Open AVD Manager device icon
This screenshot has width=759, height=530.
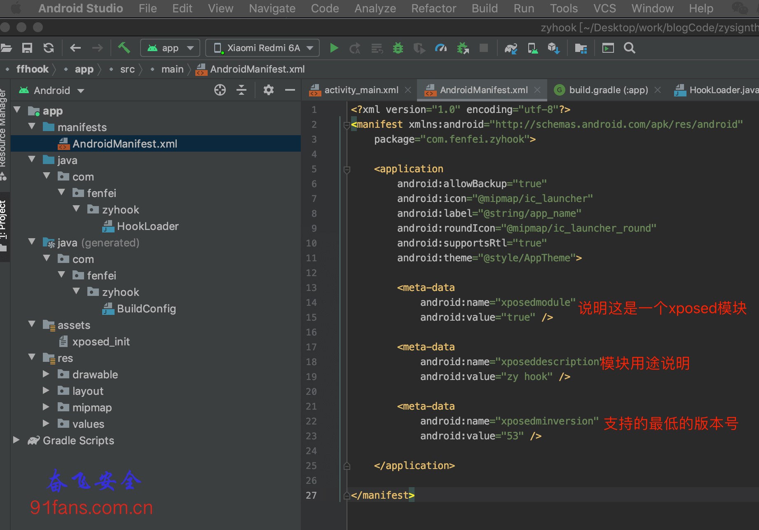(532, 48)
